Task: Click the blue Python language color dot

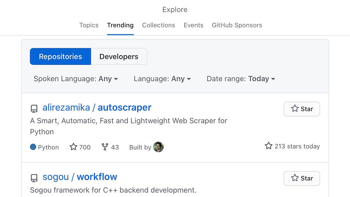Action: (x=33, y=147)
